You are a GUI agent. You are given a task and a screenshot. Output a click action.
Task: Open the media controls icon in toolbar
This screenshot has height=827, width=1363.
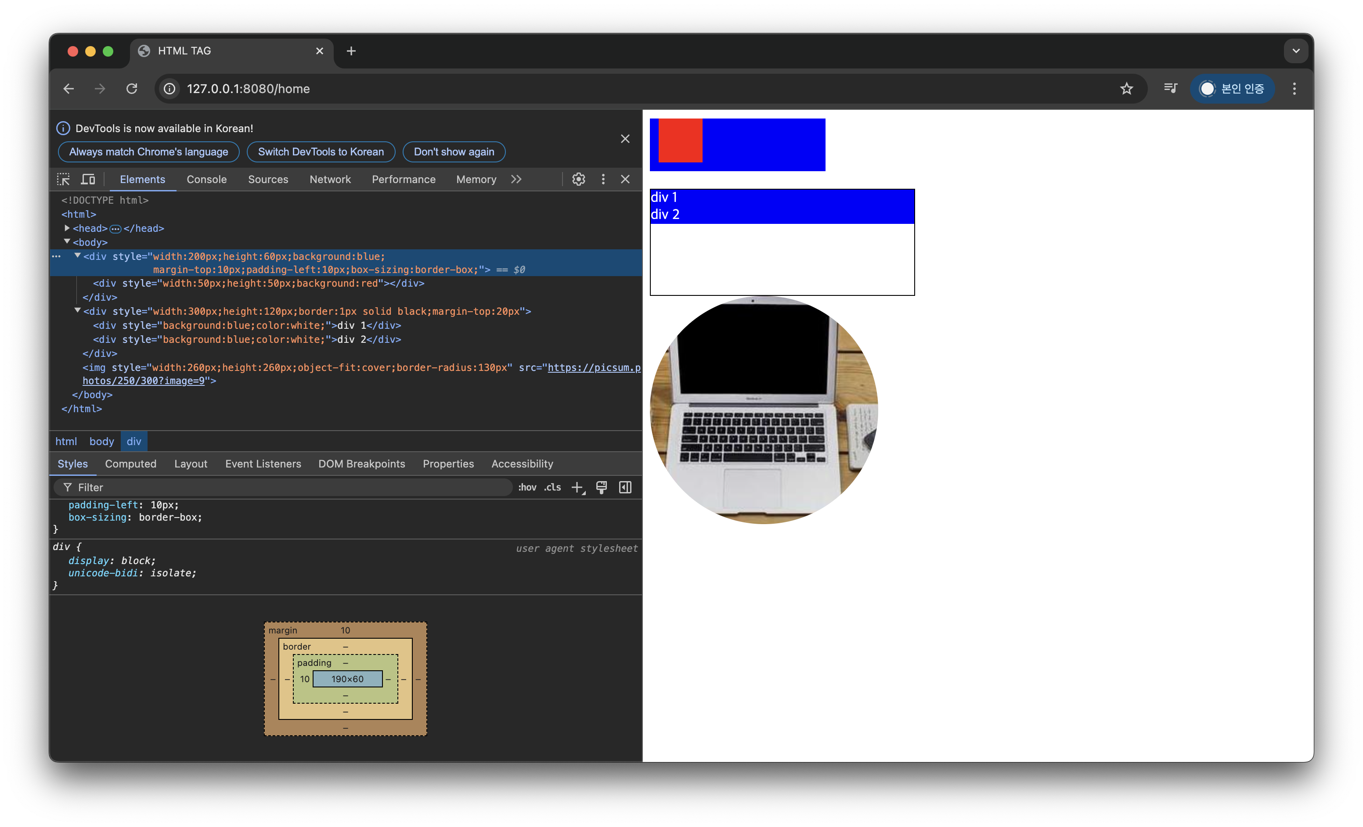click(x=1171, y=88)
